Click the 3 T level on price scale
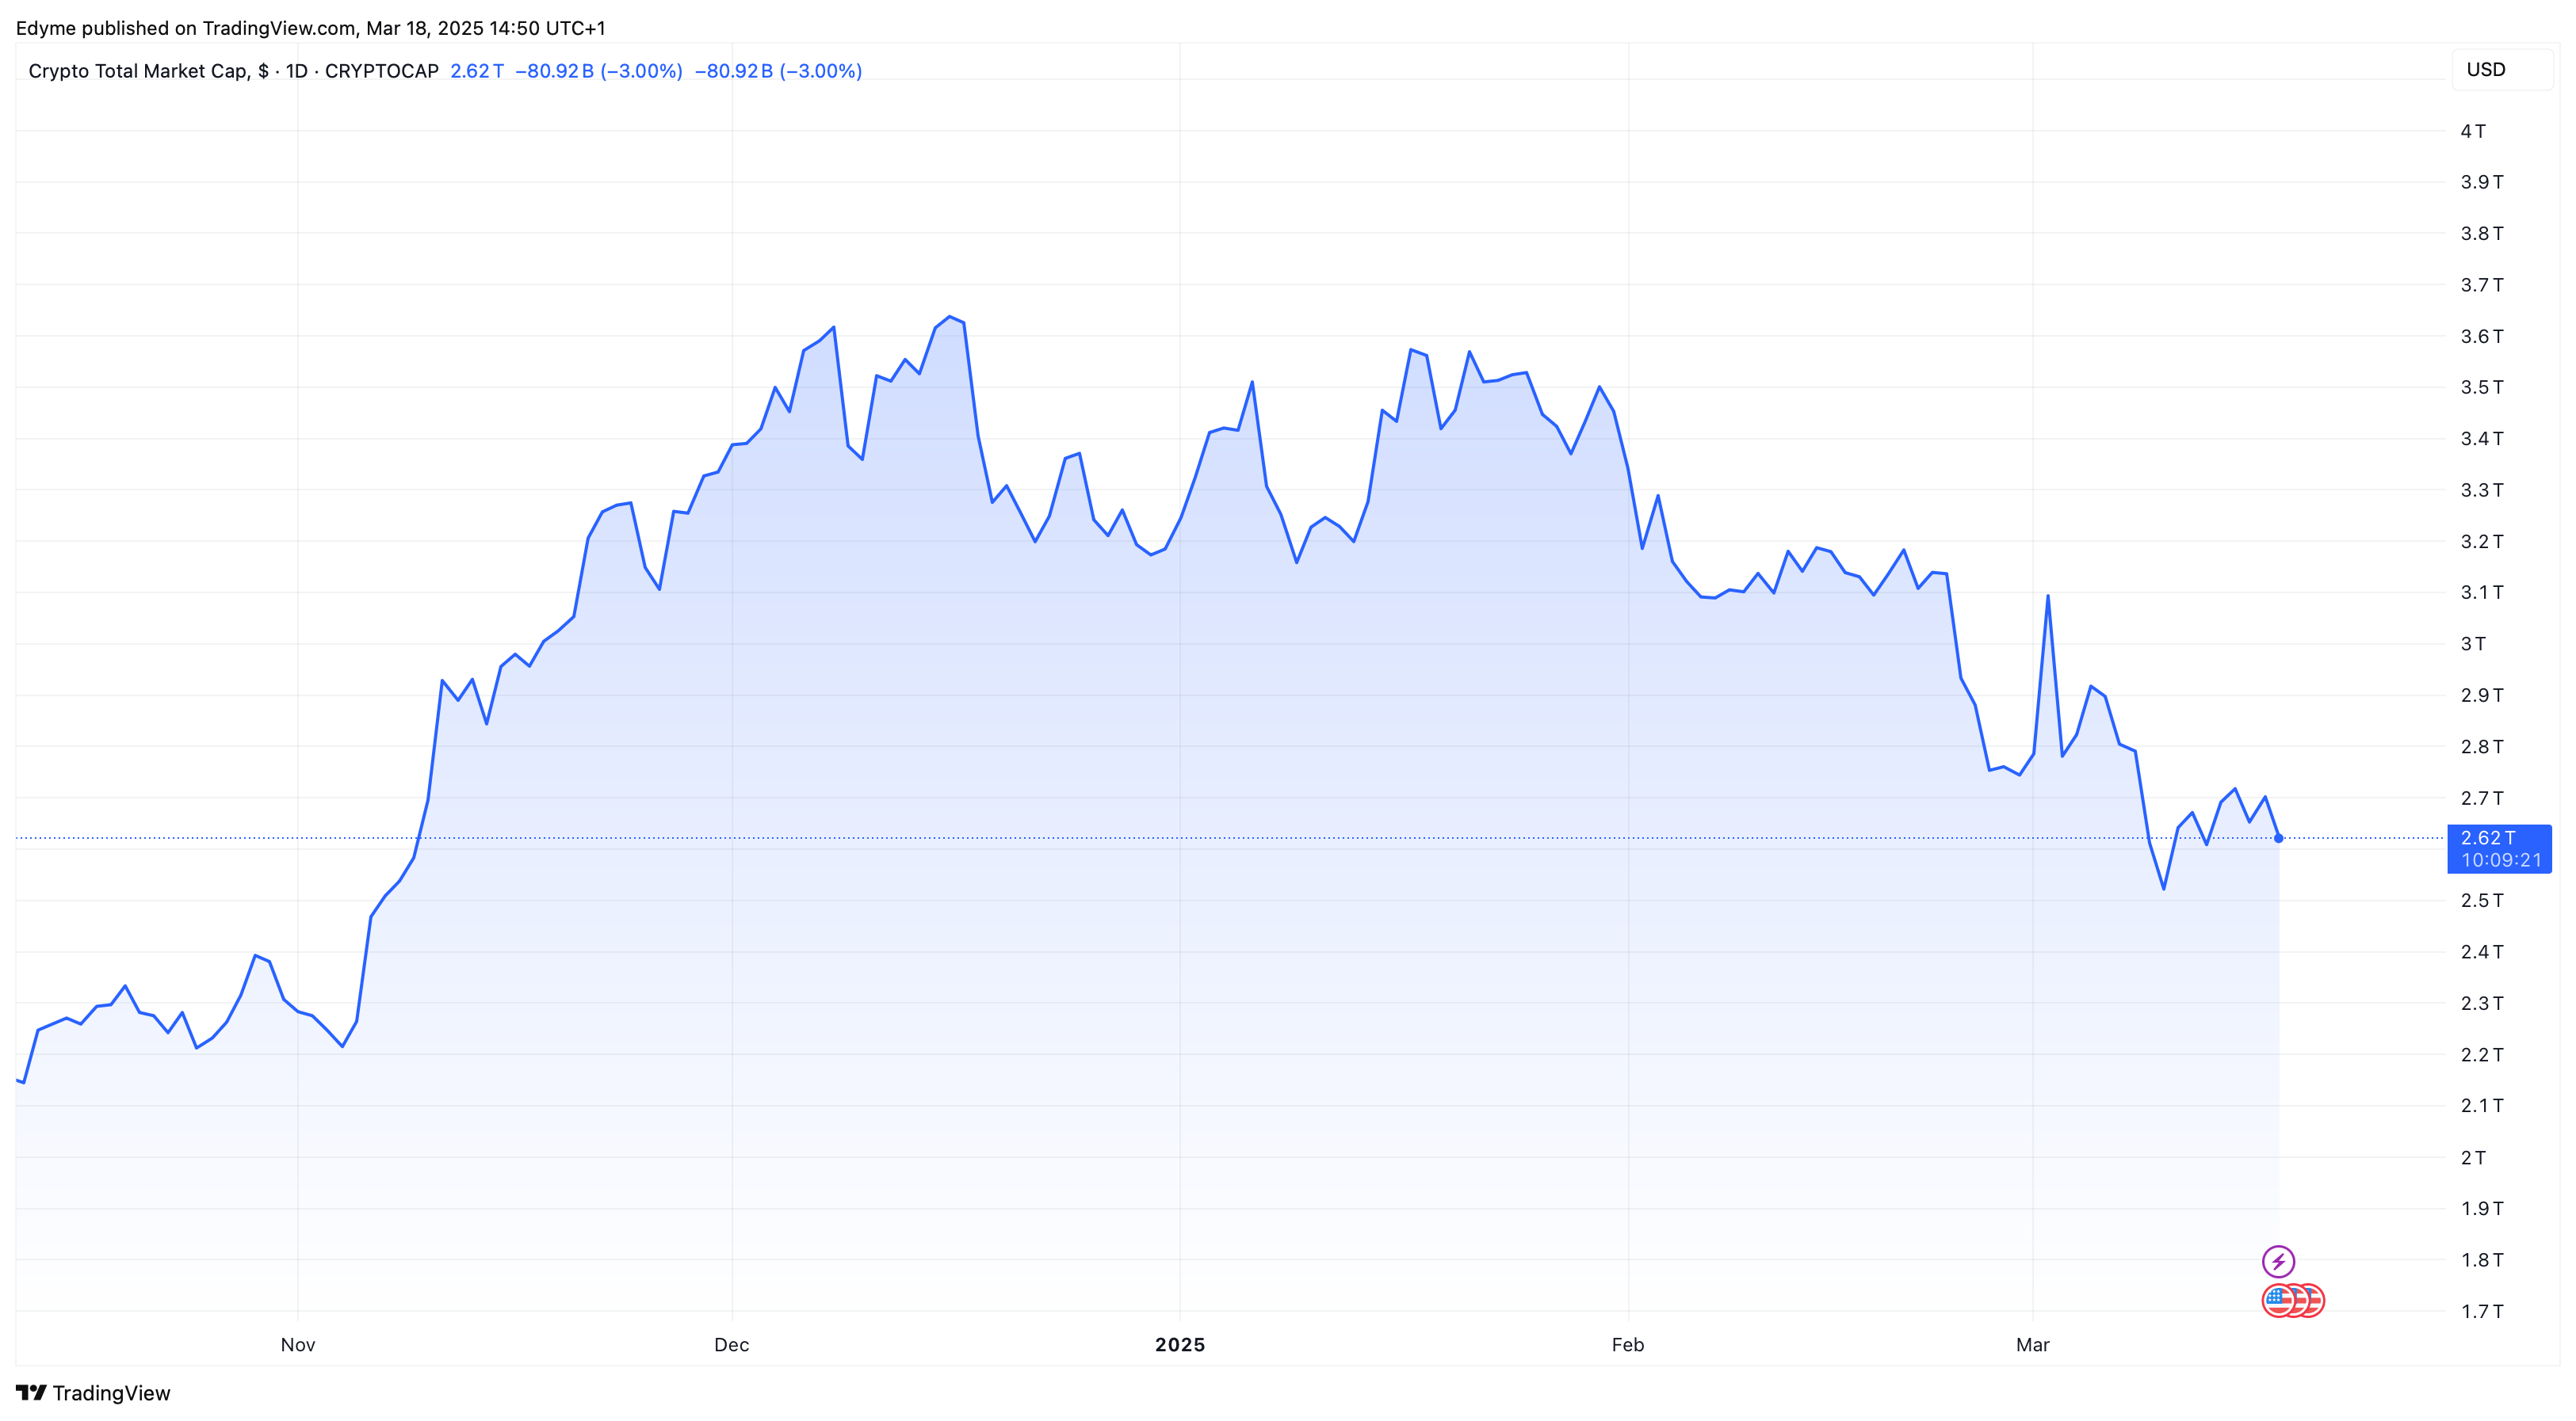The width and height of the screenshot is (2576, 1421). point(2473,643)
